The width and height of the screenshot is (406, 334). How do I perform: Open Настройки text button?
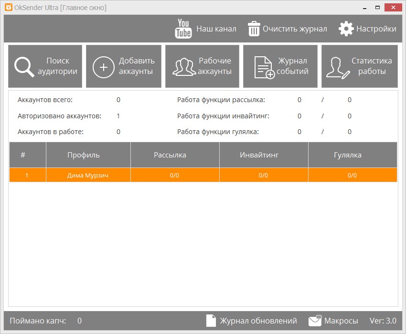tap(376, 29)
